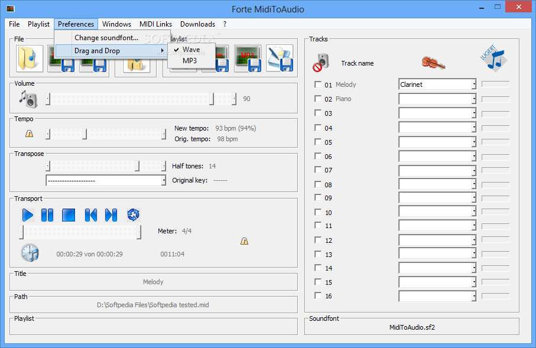
Task: Open the Downloads menu
Action: point(197,24)
